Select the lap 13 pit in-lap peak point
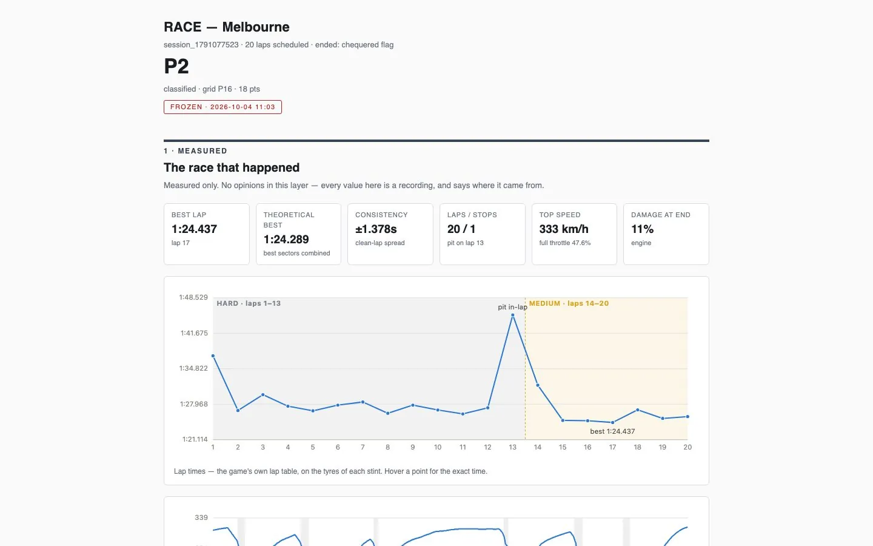 tap(513, 315)
